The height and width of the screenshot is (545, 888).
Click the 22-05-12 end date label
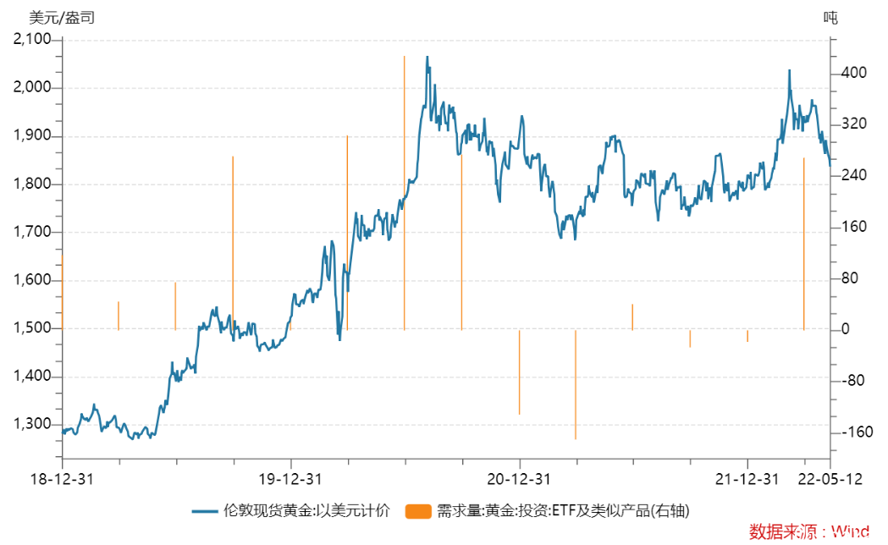(830, 479)
